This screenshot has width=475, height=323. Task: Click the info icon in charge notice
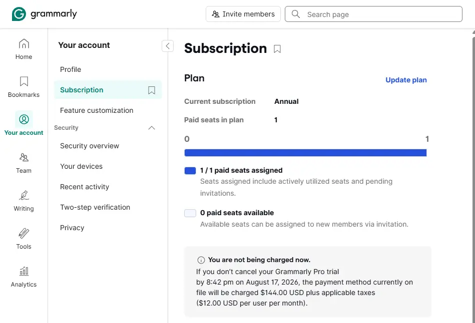click(x=201, y=260)
